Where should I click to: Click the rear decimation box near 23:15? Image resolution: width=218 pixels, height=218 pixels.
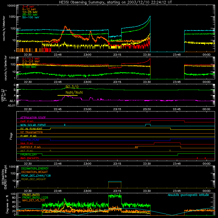pyautogui.click(x=115, y=185)
